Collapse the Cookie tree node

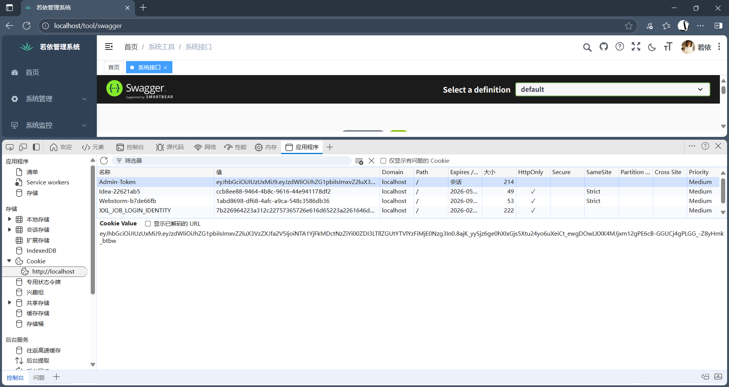(x=9, y=261)
